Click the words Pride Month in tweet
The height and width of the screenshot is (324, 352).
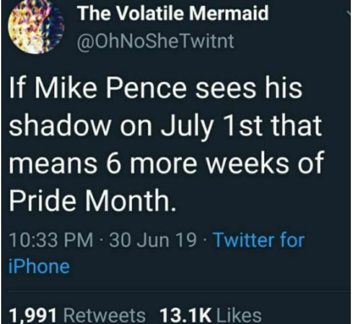click(92, 200)
